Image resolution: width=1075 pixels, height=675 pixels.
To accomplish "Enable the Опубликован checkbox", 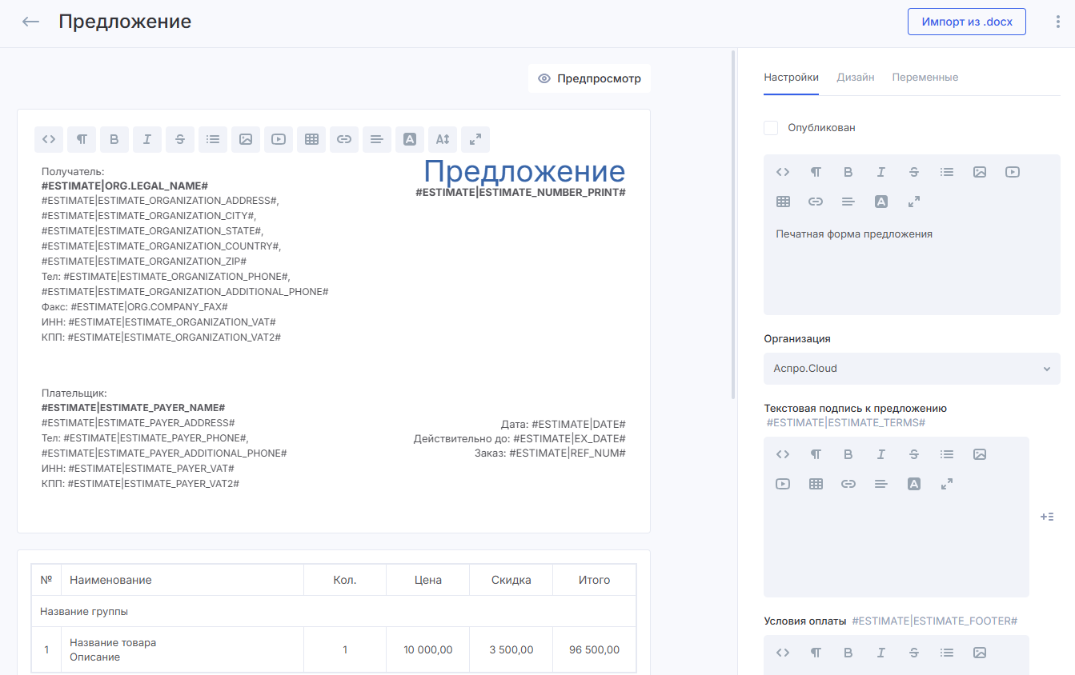I will pyautogui.click(x=771, y=128).
